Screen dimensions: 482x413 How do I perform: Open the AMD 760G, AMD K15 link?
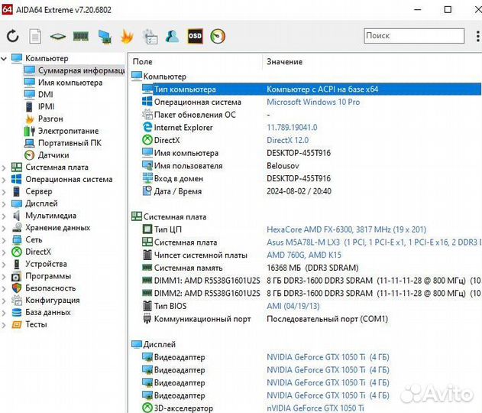304,255
